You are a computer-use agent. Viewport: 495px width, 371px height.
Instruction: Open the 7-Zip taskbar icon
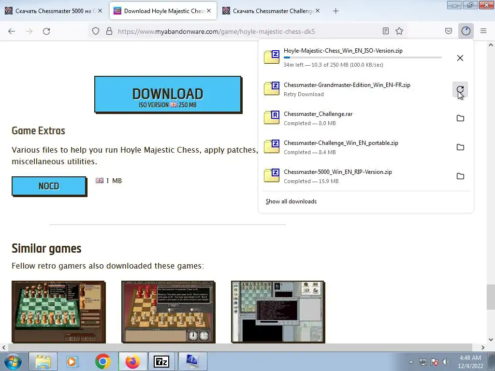click(x=161, y=361)
